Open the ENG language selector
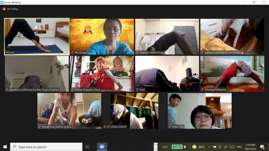 [x=239, y=147]
